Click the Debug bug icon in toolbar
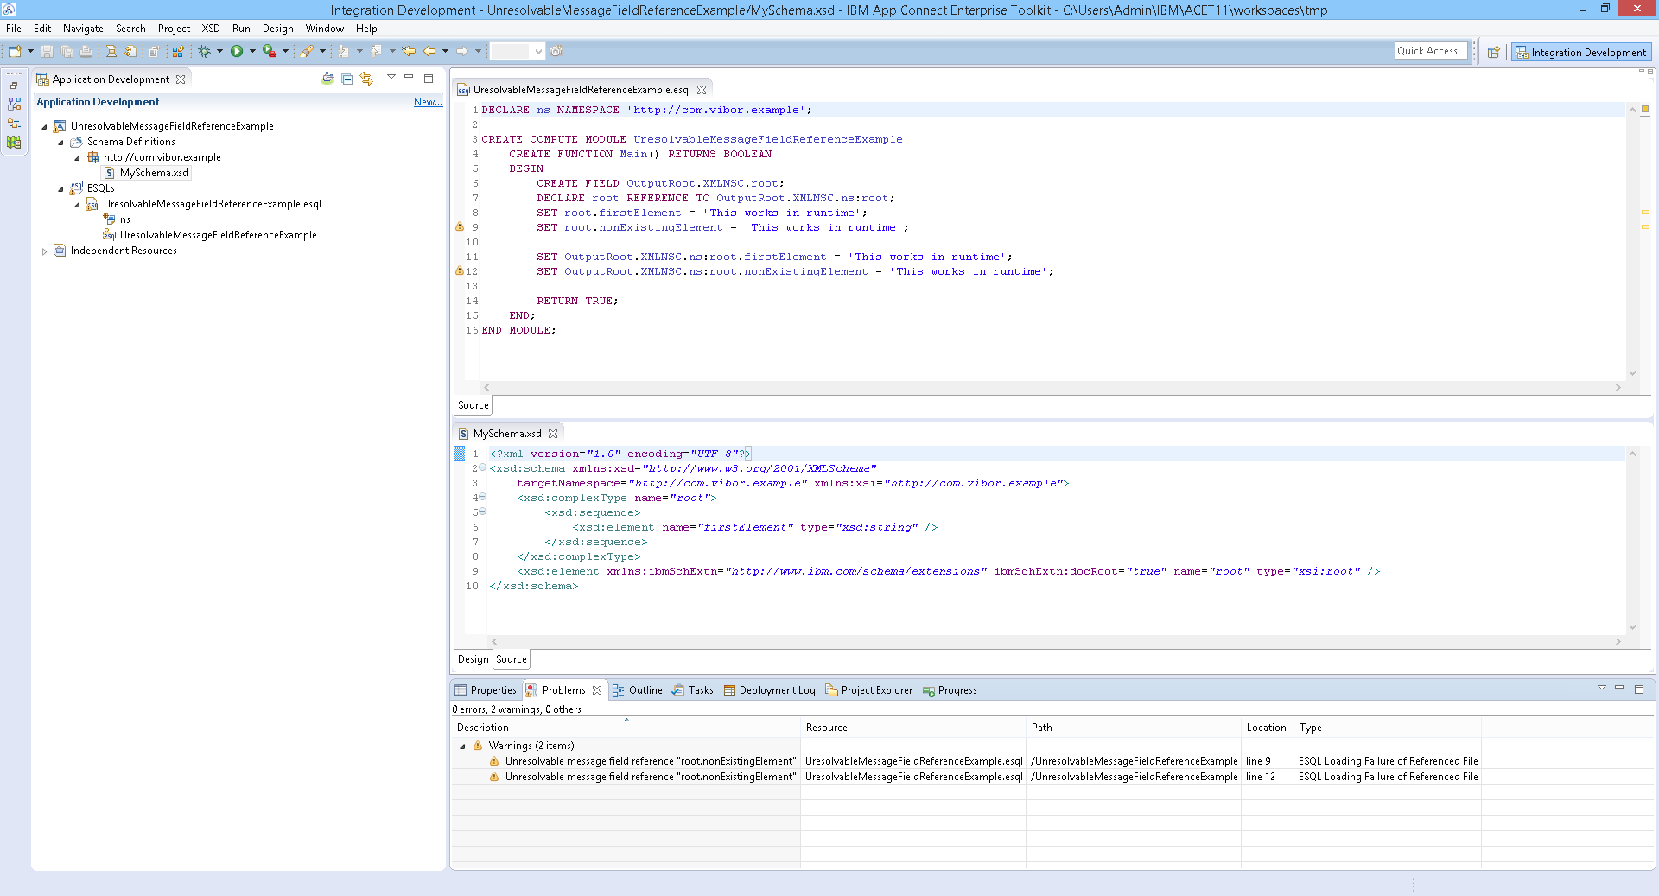 pyautogui.click(x=205, y=52)
